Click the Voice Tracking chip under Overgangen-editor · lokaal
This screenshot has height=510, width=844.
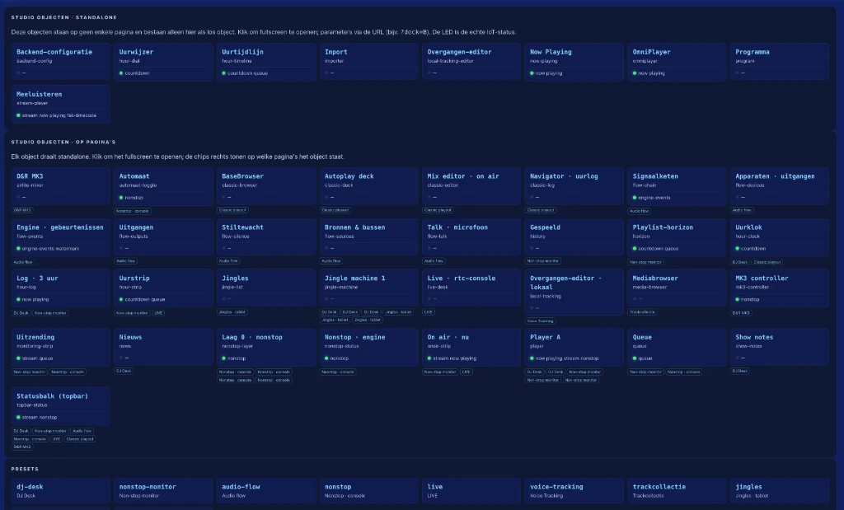tap(541, 321)
